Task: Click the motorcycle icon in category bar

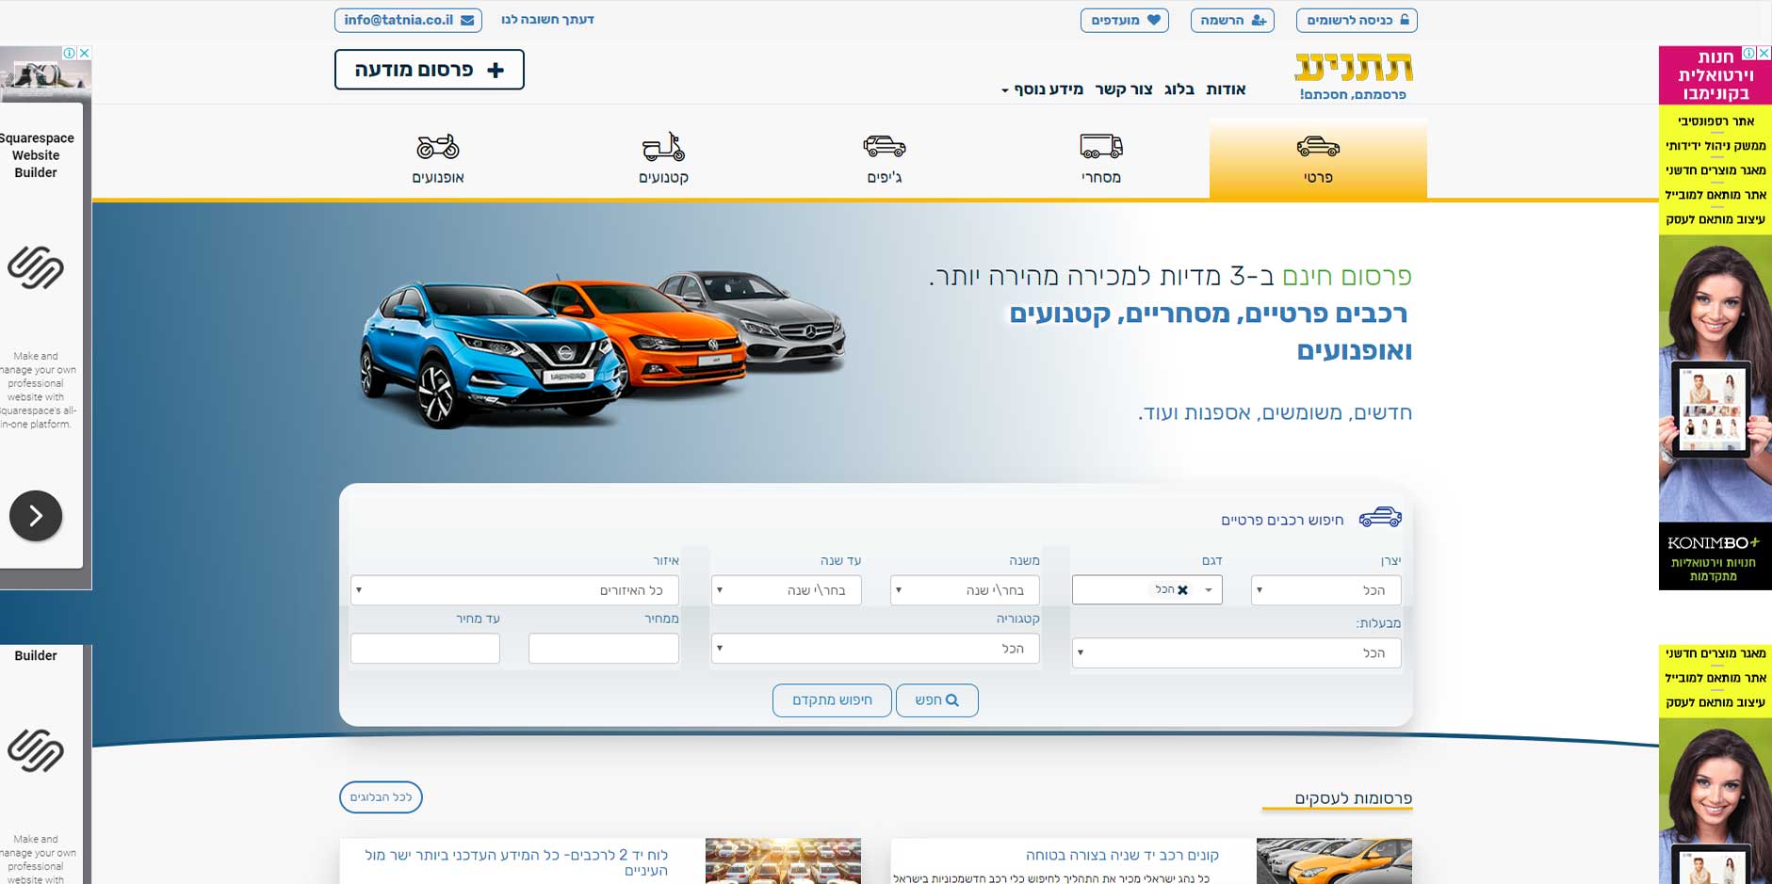Action: click(x=438, y=146)
